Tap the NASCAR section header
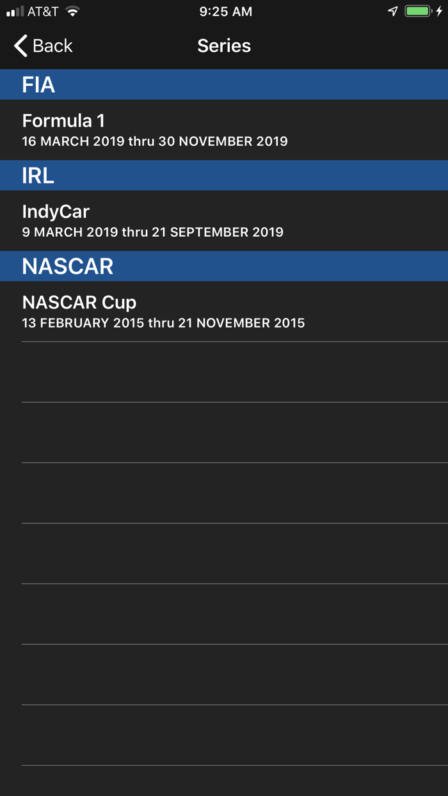 [x=224, y=266]
